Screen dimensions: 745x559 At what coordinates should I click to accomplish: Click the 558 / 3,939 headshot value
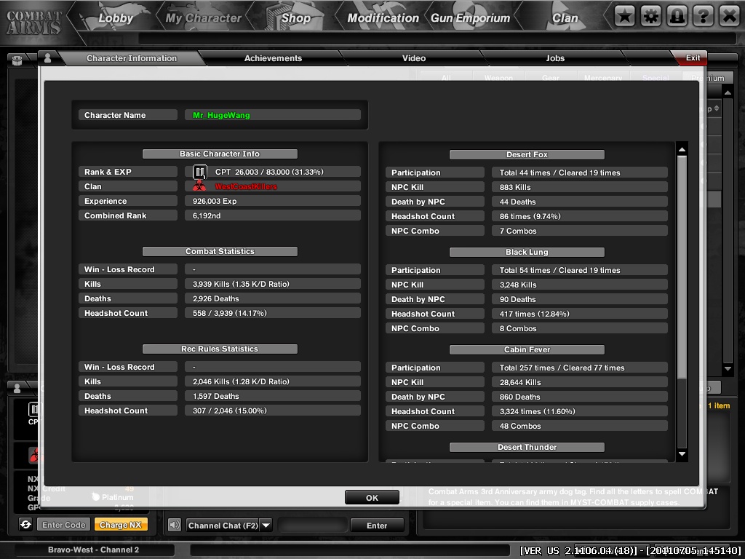click(x=229, y=313)
